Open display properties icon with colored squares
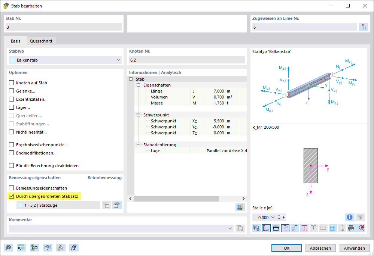The width and height of the screenshot is (374, 256). tap(34, 248)
